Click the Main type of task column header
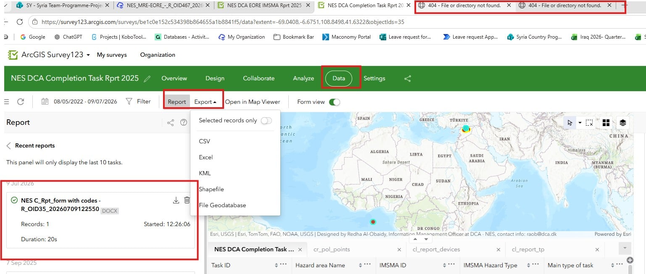Viewport: 646px width, 274px height. coord(570,265)
